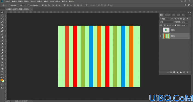Add a layer style with fx icon
The height and width of the screenshot is (102, 193).
171,72
